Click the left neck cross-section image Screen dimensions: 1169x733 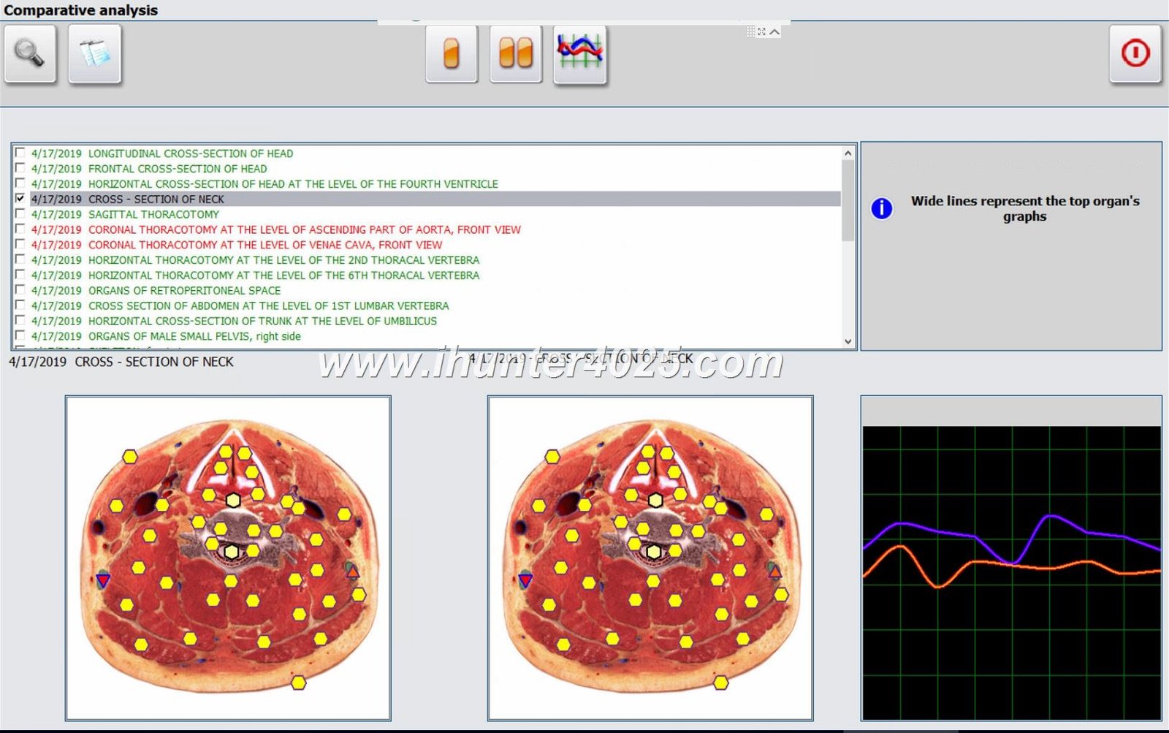click(x=228, y=558)
